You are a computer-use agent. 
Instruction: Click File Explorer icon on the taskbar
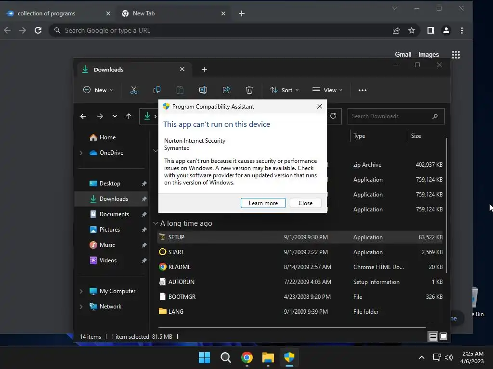click(268, 357)
